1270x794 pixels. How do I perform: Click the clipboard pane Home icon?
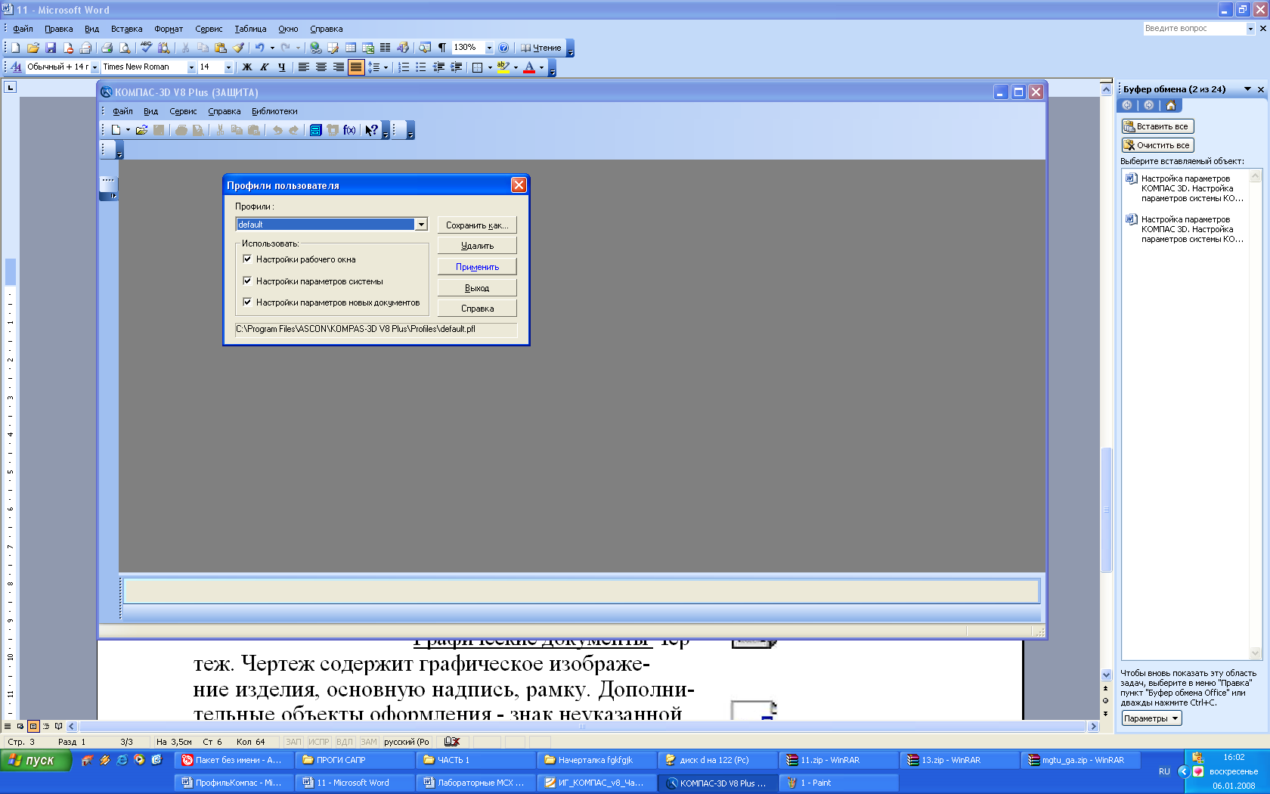coord(1171,105)
